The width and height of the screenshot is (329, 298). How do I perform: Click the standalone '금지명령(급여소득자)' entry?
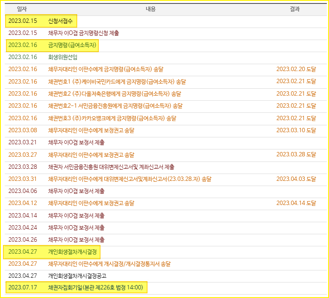tap(72, 45)
